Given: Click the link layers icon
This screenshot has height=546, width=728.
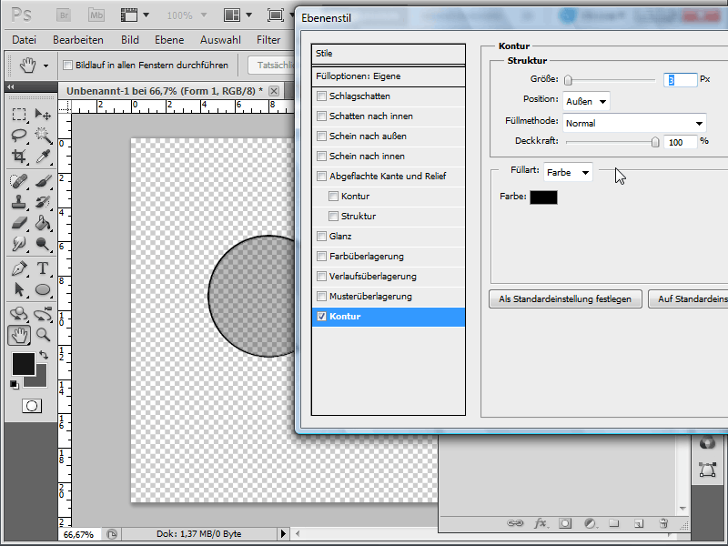Looking at the screenshot, I should click(x=515, y=523).
